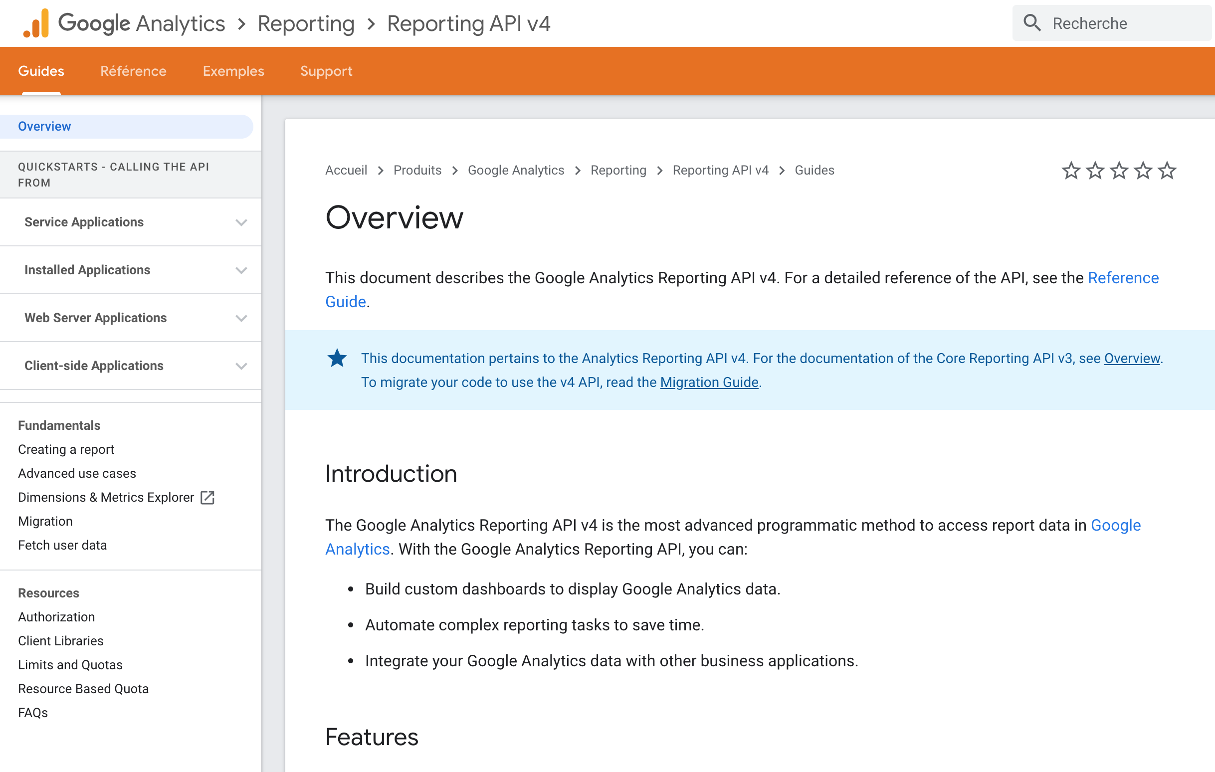The height and width of the screenshot is (772, 1215).
Task: Open the Migration Guide link
Action: [709, 383]
